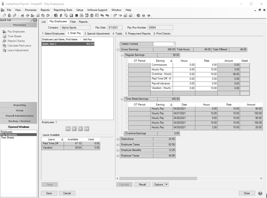The height and width of the screenshot is (198, 267).
Task: Expand the Deductions section
Action: (x=118, y=139)
